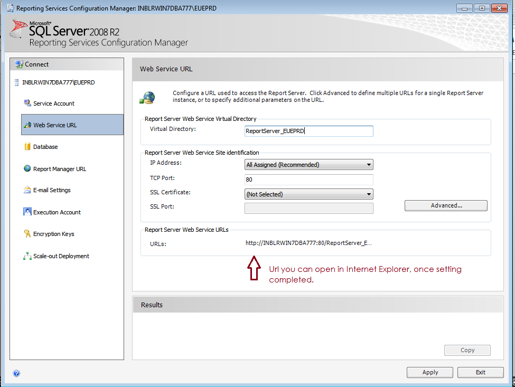The width and height of the screenshot is (515, 387).
Task: Switch to the Execution Account page
Action: pyautogui.click(x=57, y=212)
